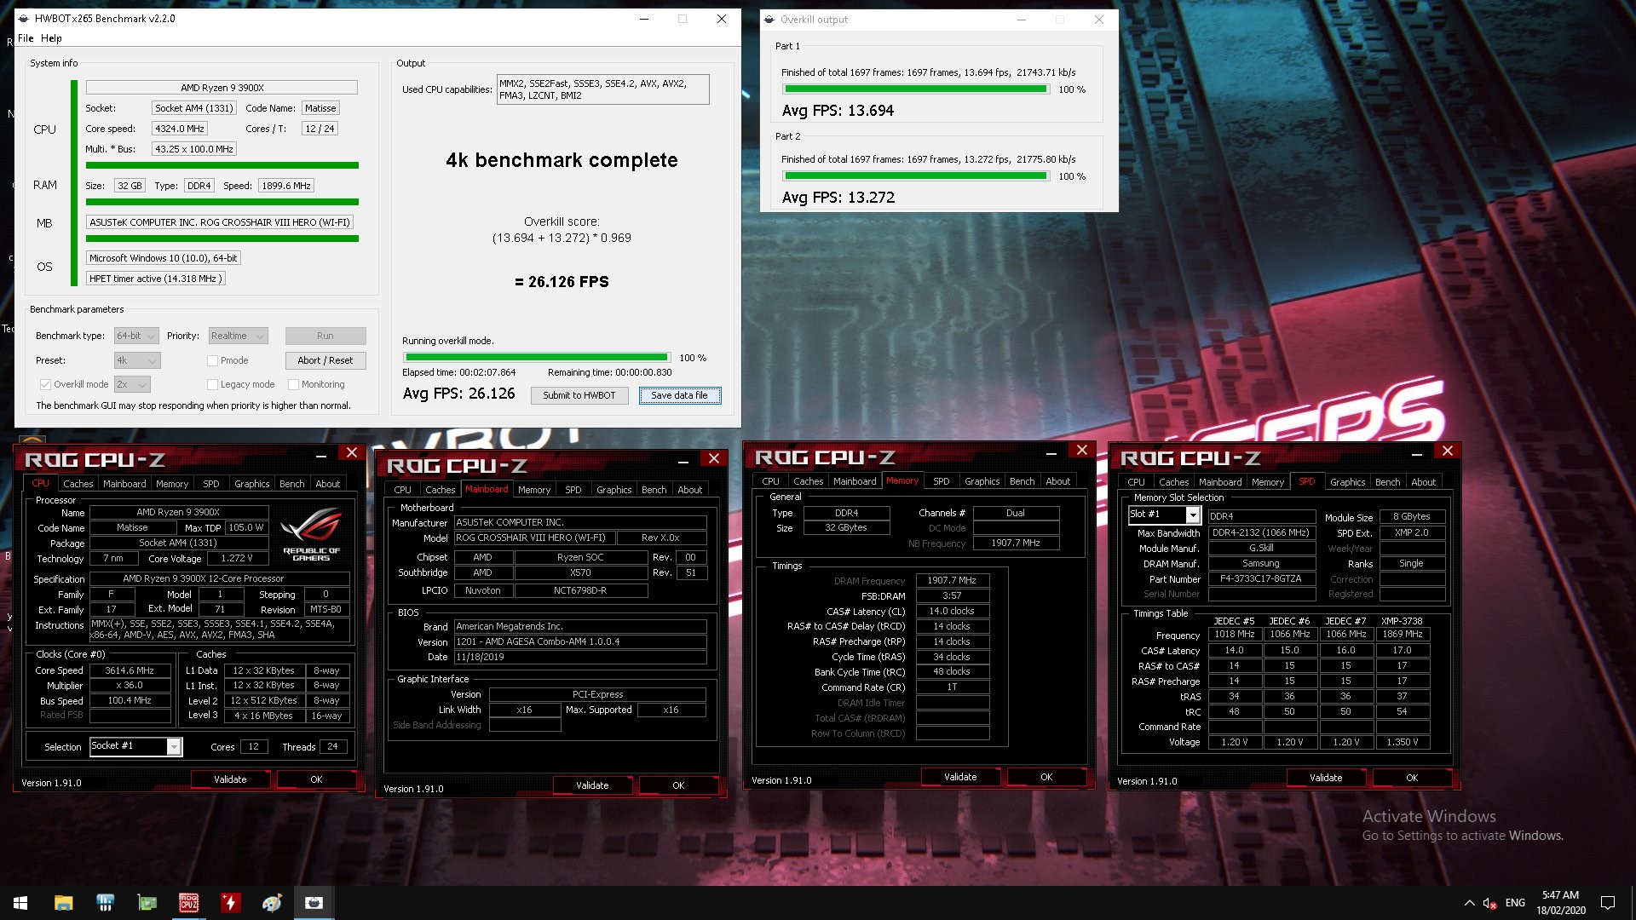Open the clock and date flyout
1636x920 pixels.
point(1560,903)
